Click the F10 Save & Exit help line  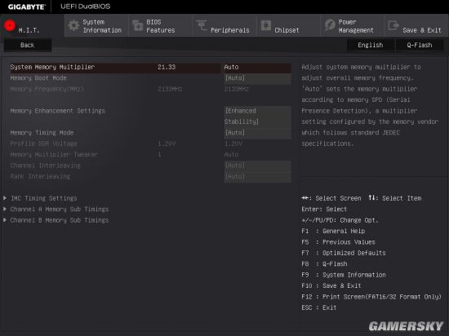[x=331, y=286]
